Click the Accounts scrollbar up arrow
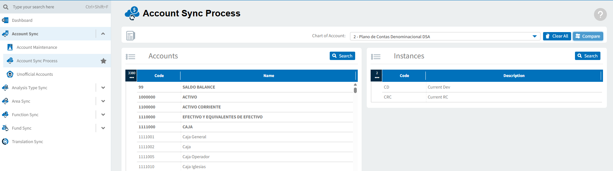The height and width of the screenshot is (171, 613). click(355, 84)
